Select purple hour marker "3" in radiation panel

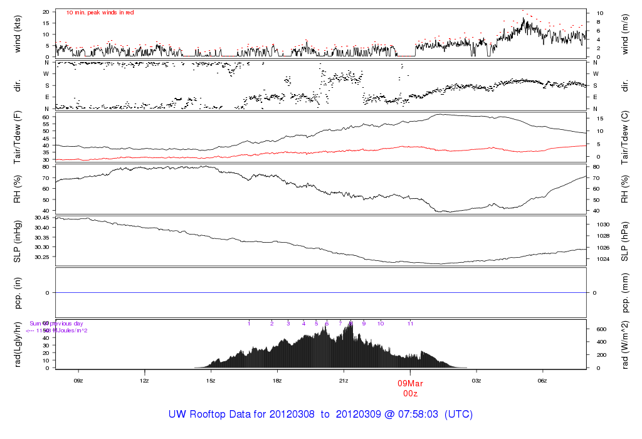point(288,324)
